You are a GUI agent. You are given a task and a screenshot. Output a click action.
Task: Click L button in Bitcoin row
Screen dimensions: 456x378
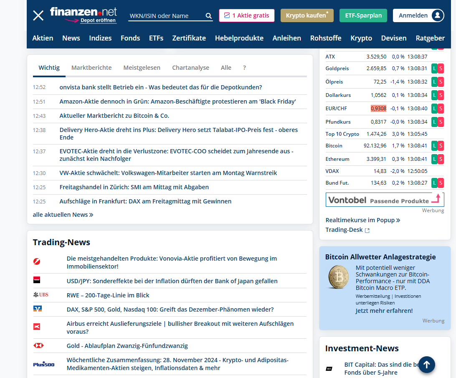pyautogui.click(x=434, y=146)
